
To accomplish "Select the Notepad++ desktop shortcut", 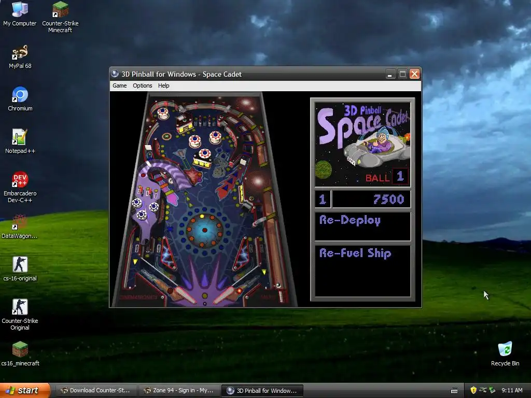I will (20, 141).
